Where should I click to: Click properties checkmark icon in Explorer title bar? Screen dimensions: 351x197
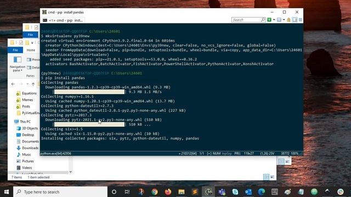[21, 43]
